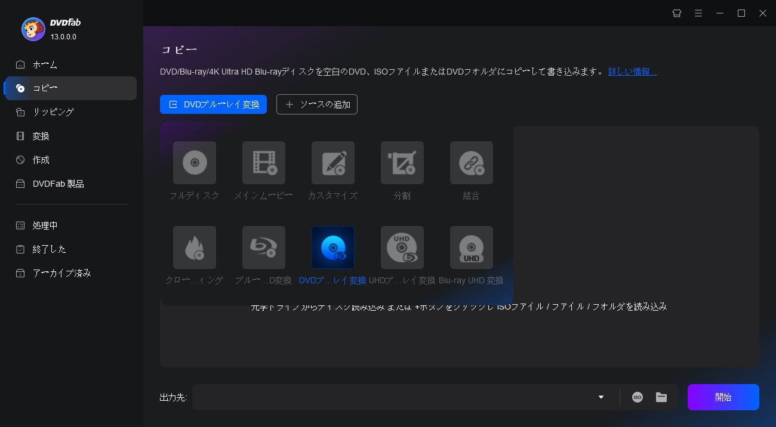776x427 pixels.
Task: Select the Blu-ray UHD 変換 mode icon
Action: [x=472, y=247]
